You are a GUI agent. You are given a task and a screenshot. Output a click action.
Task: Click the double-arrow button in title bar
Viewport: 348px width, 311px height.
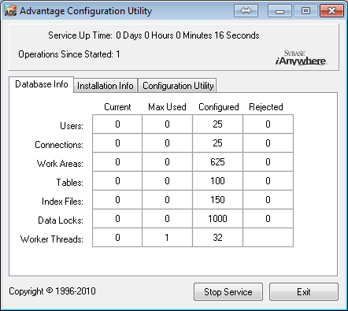click(x=246, y=11)
